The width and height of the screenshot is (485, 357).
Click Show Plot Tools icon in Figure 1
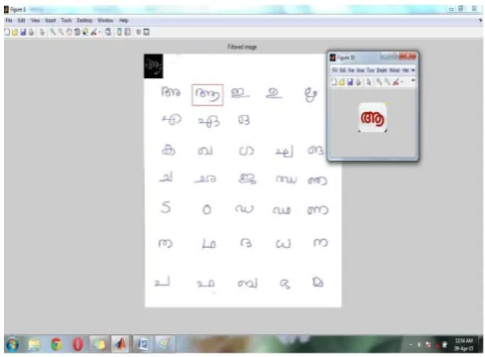tap(146, 32)
